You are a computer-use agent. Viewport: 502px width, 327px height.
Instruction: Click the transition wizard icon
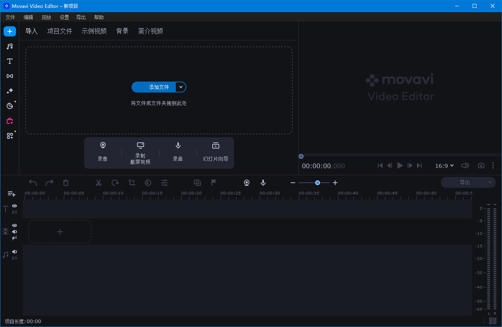click(x=197, y=182)
